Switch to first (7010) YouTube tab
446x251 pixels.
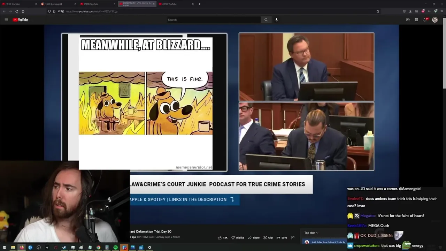[x=19, y=4]
